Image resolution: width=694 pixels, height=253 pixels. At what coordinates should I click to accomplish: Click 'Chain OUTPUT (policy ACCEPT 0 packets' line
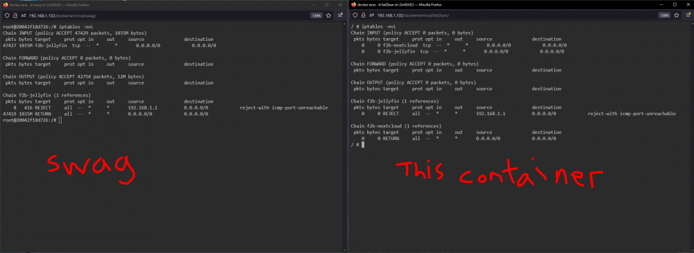tap(414, 82)
